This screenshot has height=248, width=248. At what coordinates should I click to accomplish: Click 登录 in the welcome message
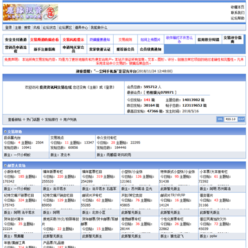[x=109, y=87]
